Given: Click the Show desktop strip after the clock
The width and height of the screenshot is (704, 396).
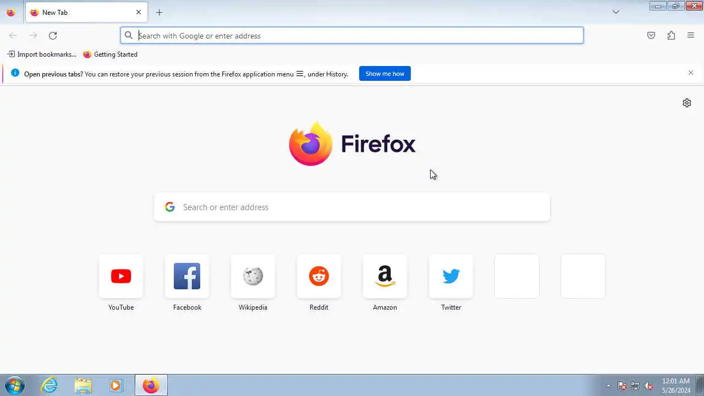Looking at the screenshot, I should click(700, 386).
